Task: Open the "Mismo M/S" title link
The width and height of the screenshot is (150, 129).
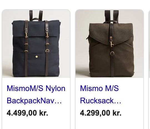Action: click(99, 88)
